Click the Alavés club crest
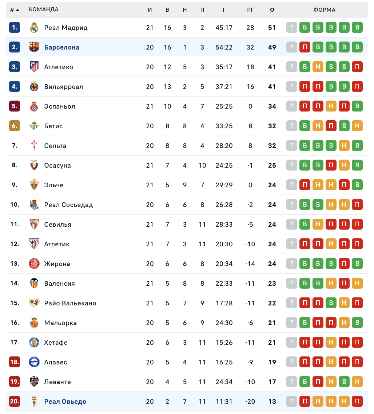Viewport: 374px width, 414px height. pyautogui.click(x=34, y=362)
